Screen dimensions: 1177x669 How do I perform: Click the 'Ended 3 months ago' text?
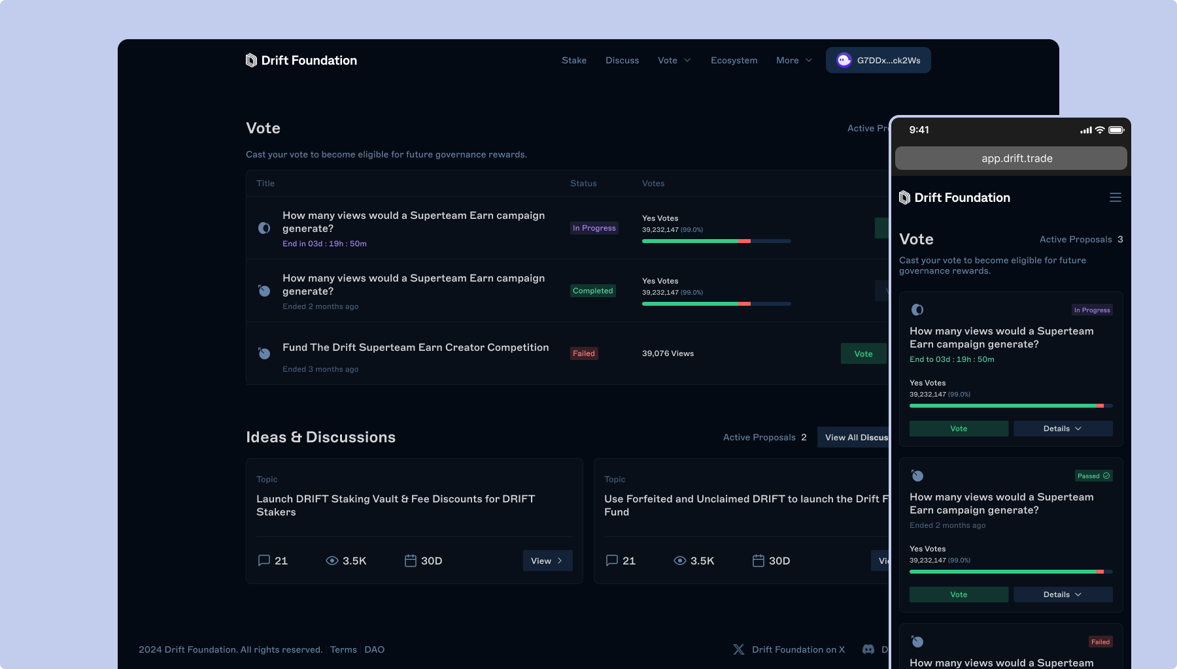[x=320, y=369]
